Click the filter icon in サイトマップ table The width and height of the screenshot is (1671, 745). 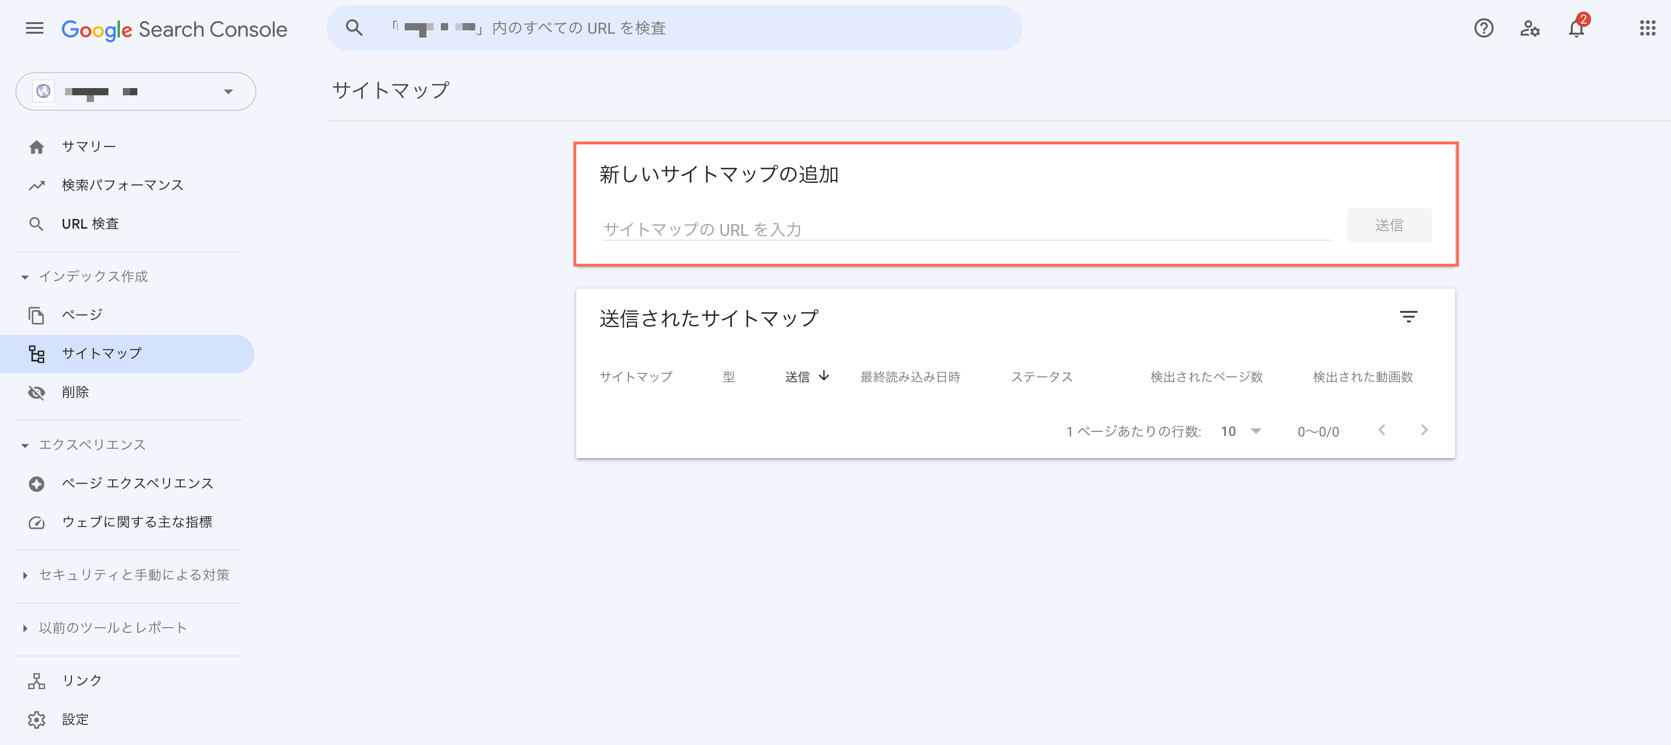click(x=1409, y=316)
